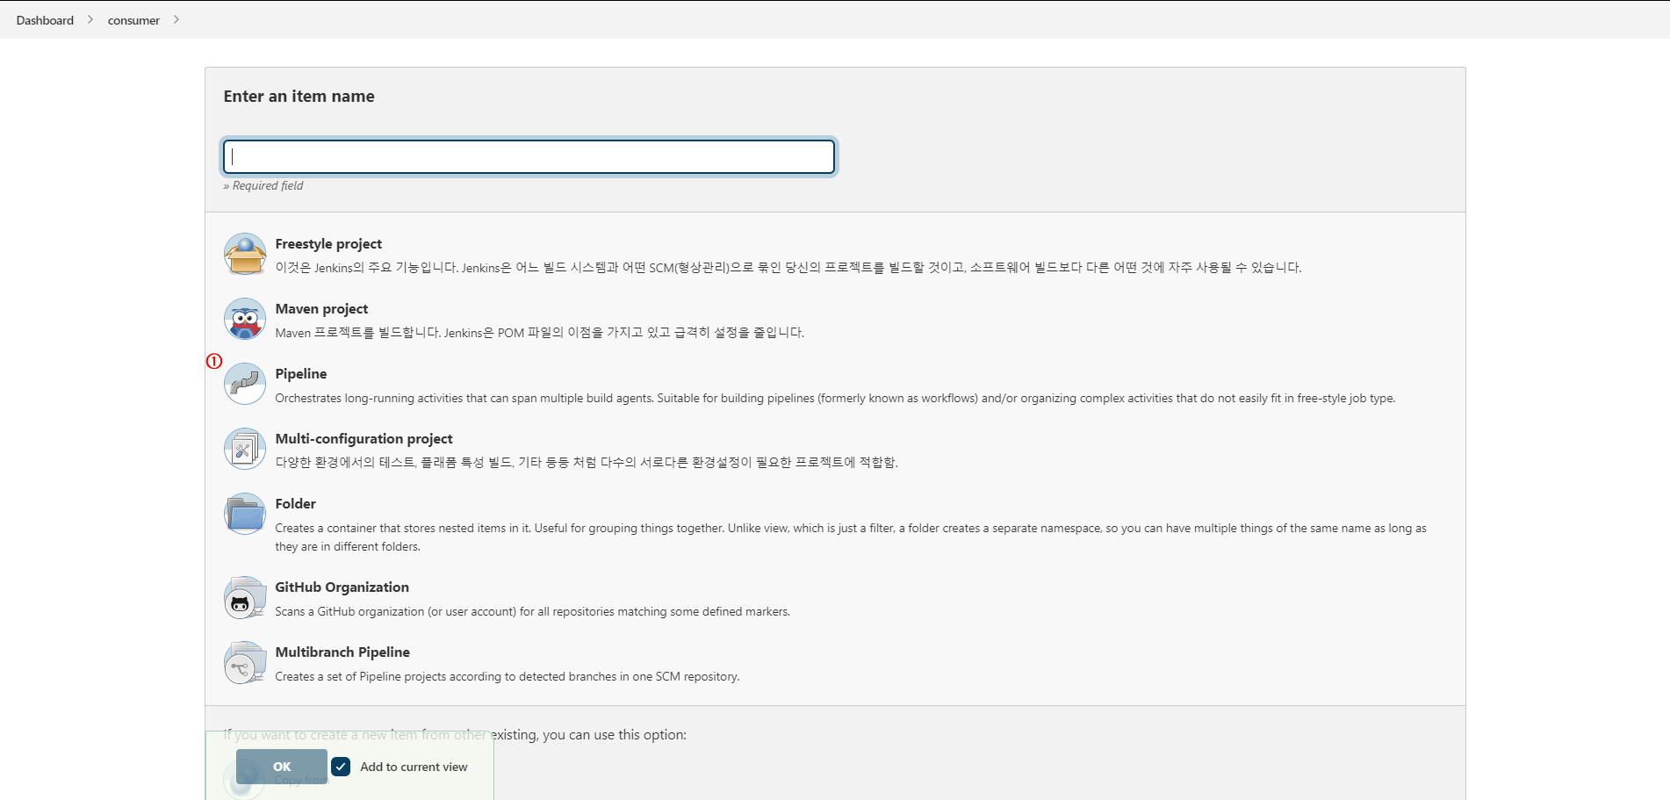Click the 'Add to current view' label

coord(414,767)
